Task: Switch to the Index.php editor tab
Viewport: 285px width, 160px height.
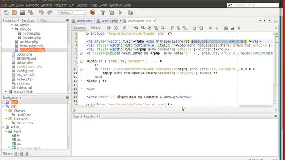Action: click(x=84, y=21)
